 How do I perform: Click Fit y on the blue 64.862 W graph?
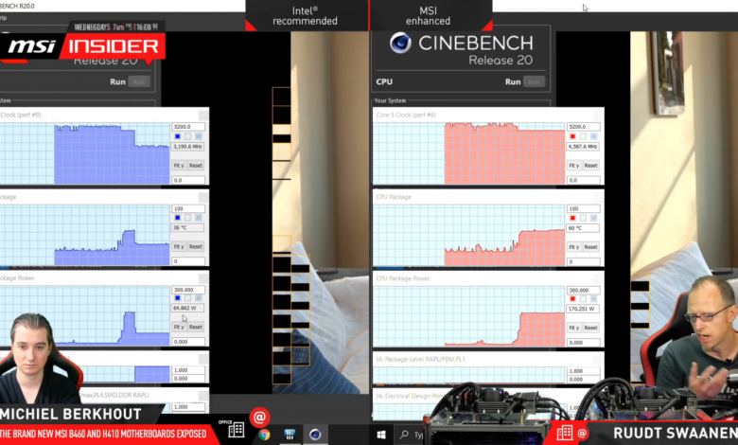[x=179, y=327]
